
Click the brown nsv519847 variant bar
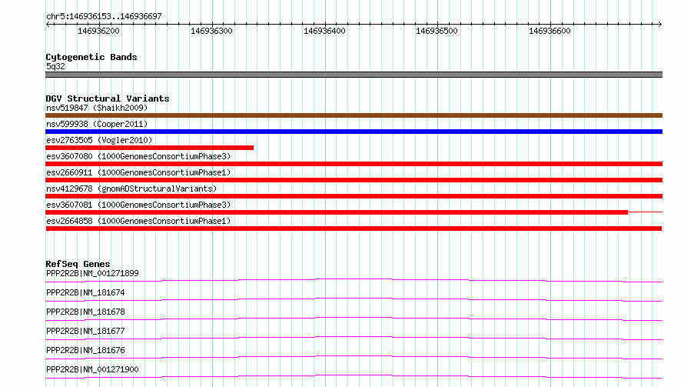click(x=354, y=115)
